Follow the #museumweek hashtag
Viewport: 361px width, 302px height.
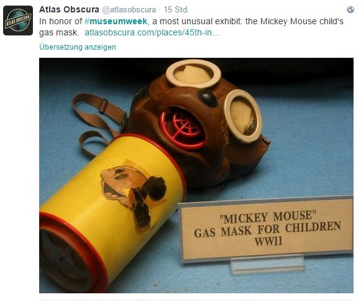(x=116, y=21)
